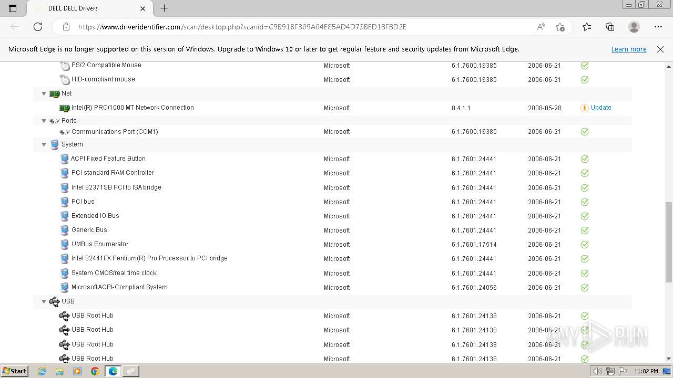
Task: Click the ACPI Fixed Feature Button icon
Action: (65, 159)
